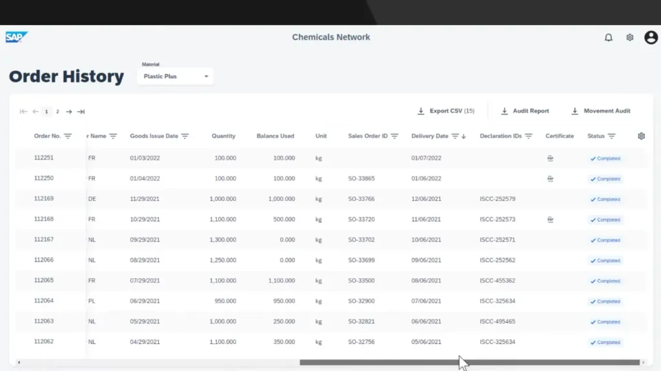Click order number 112251
This screenshot has width=661, height=371.
click(44, 158)
